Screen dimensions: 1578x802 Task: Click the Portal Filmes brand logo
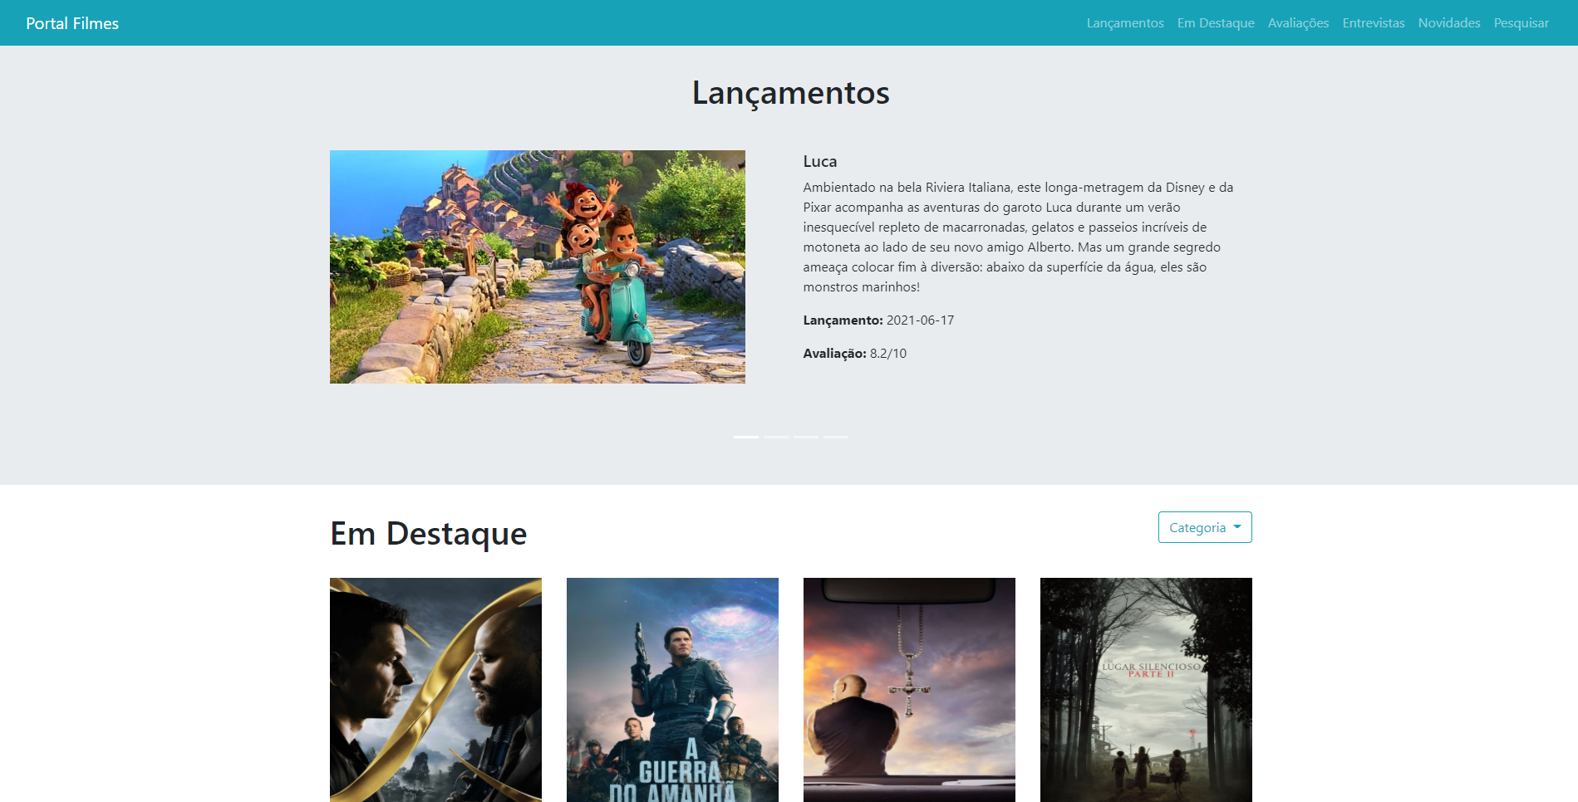pyautogui.click(x=72, y=23)
